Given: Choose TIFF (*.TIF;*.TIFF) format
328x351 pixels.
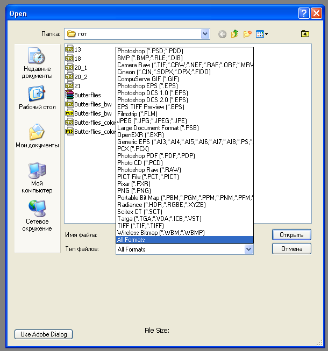Looking at the screenshot, I should tap(185, 226).
